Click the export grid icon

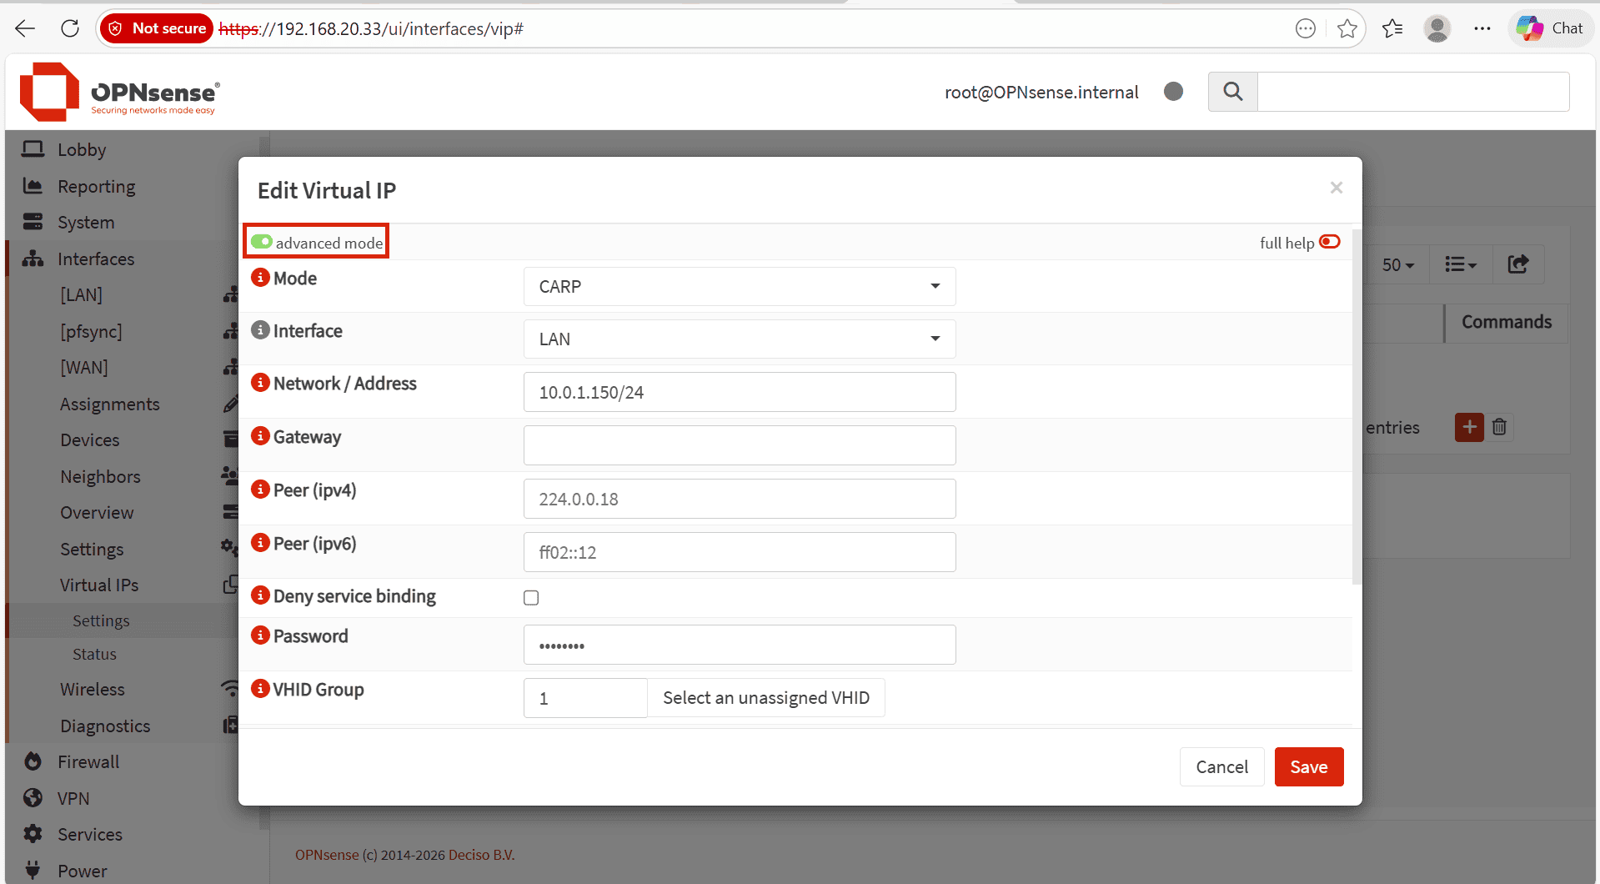click(x=1517, y=264)
